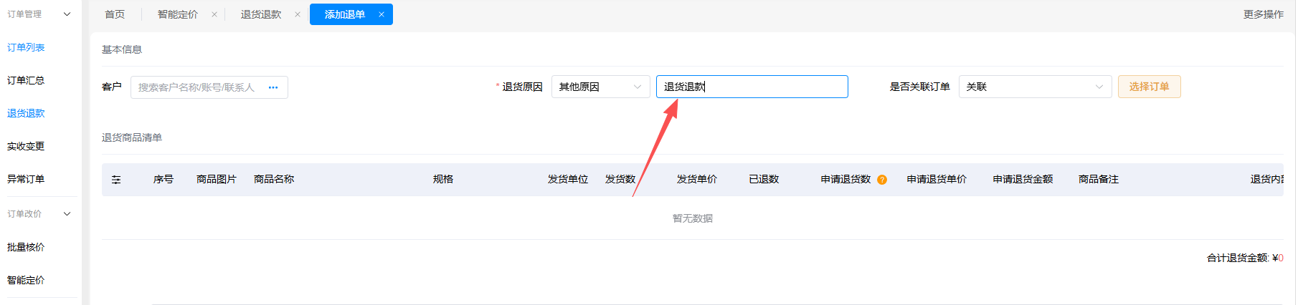Viewport: 1298px width, 305px height.
Task: Click the column settings icon in table header
Action: [116, 180]
